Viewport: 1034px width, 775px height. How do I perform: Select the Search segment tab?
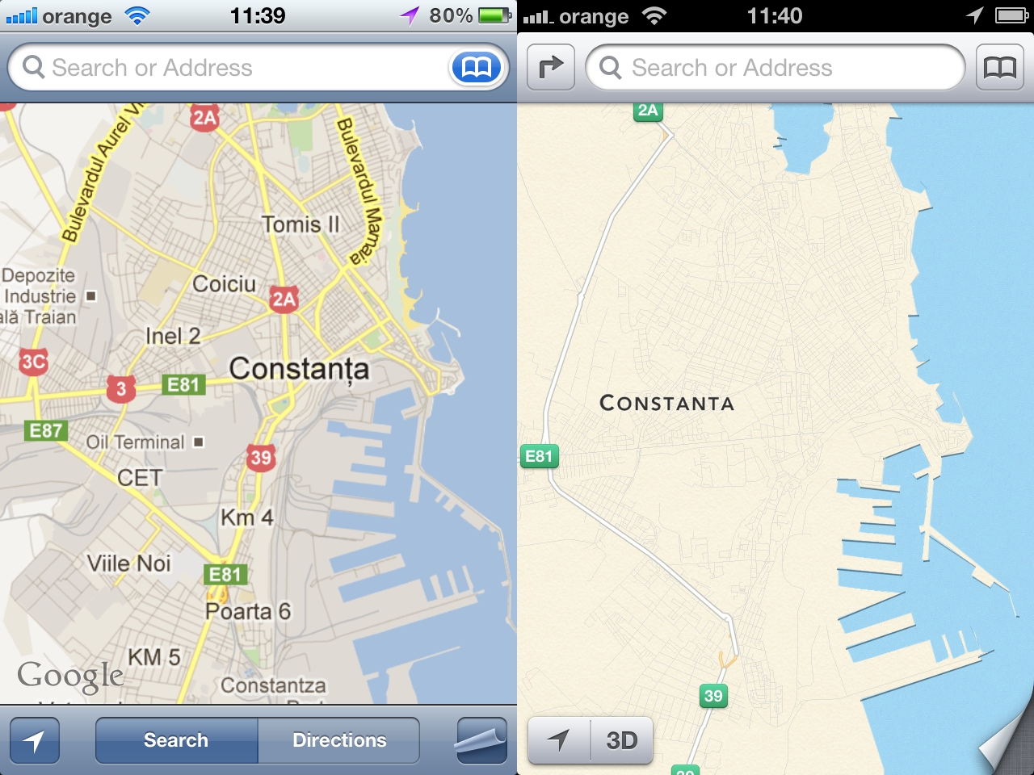176,740
